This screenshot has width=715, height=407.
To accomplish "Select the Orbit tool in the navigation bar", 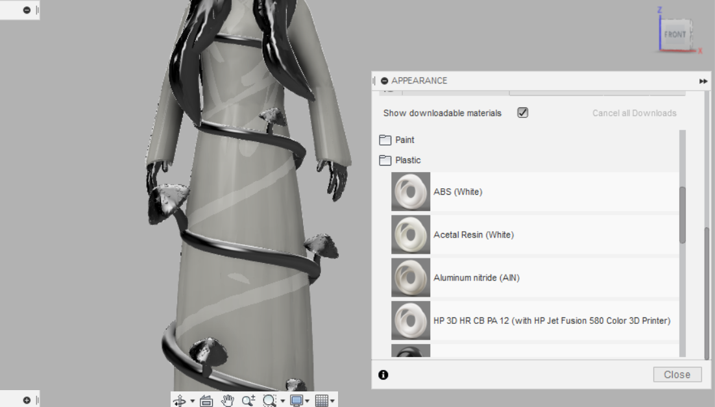I will 179,400.
